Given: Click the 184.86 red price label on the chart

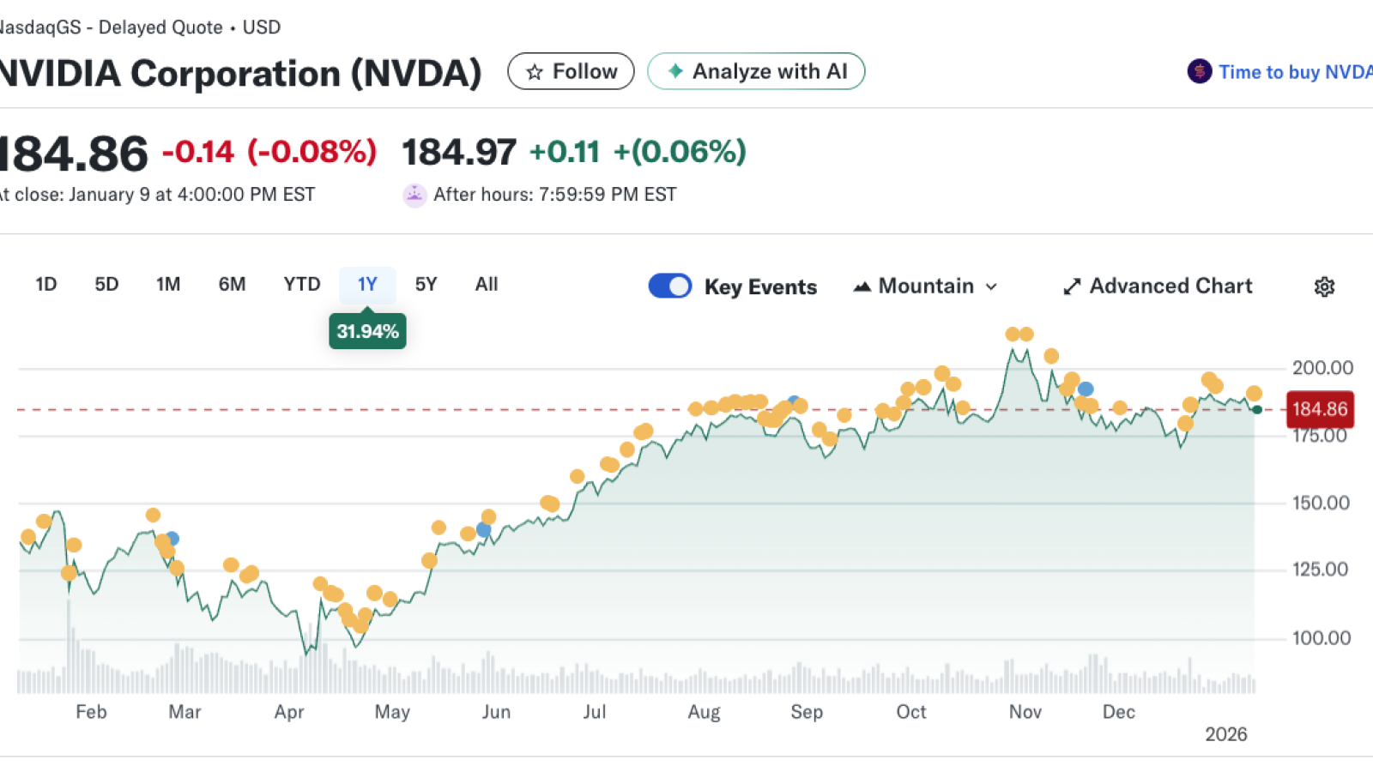Looking at the screenshot, I should (1320, 409).
